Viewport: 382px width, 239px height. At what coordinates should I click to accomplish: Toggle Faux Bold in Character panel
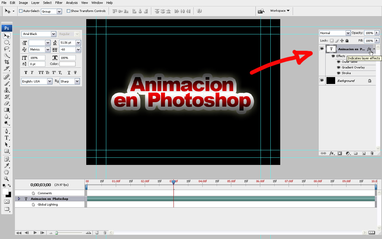[x=26, y=73]
